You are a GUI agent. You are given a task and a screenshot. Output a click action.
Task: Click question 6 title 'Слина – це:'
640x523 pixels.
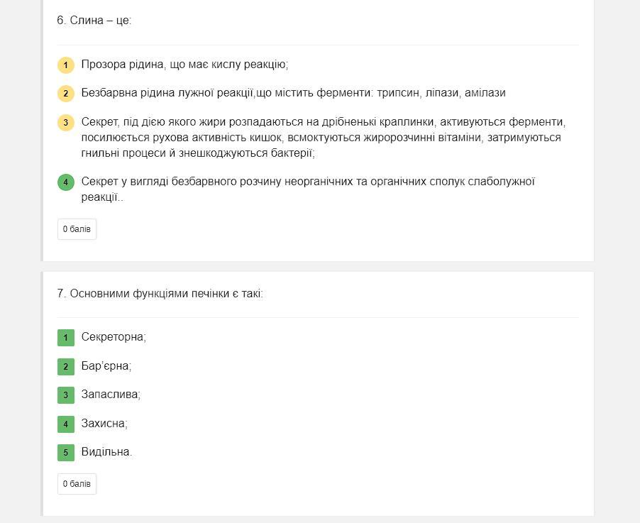pos(94,21)
